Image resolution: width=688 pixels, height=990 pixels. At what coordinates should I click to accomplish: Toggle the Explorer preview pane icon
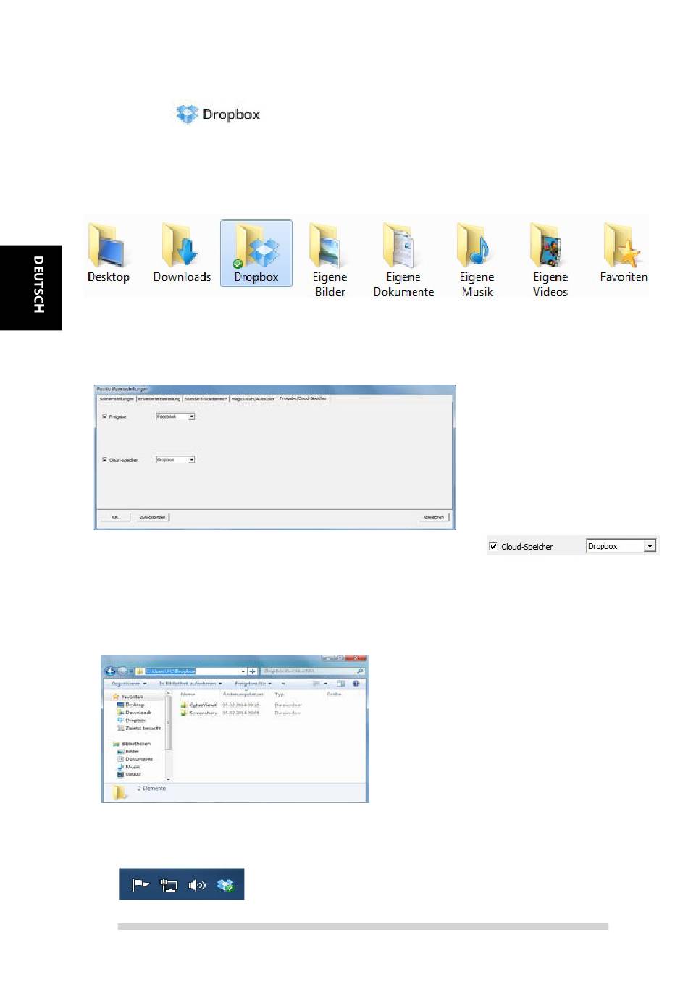point(340,683)
